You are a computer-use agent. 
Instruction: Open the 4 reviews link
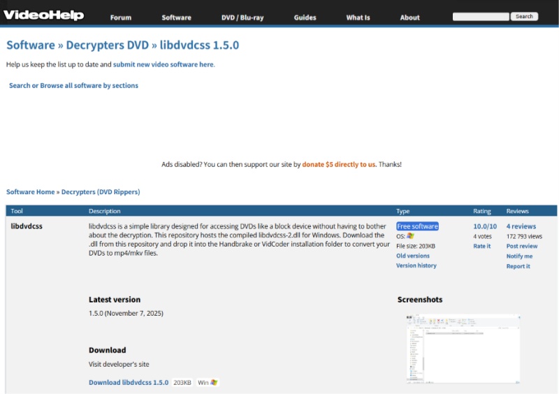[x=521, y=226]
